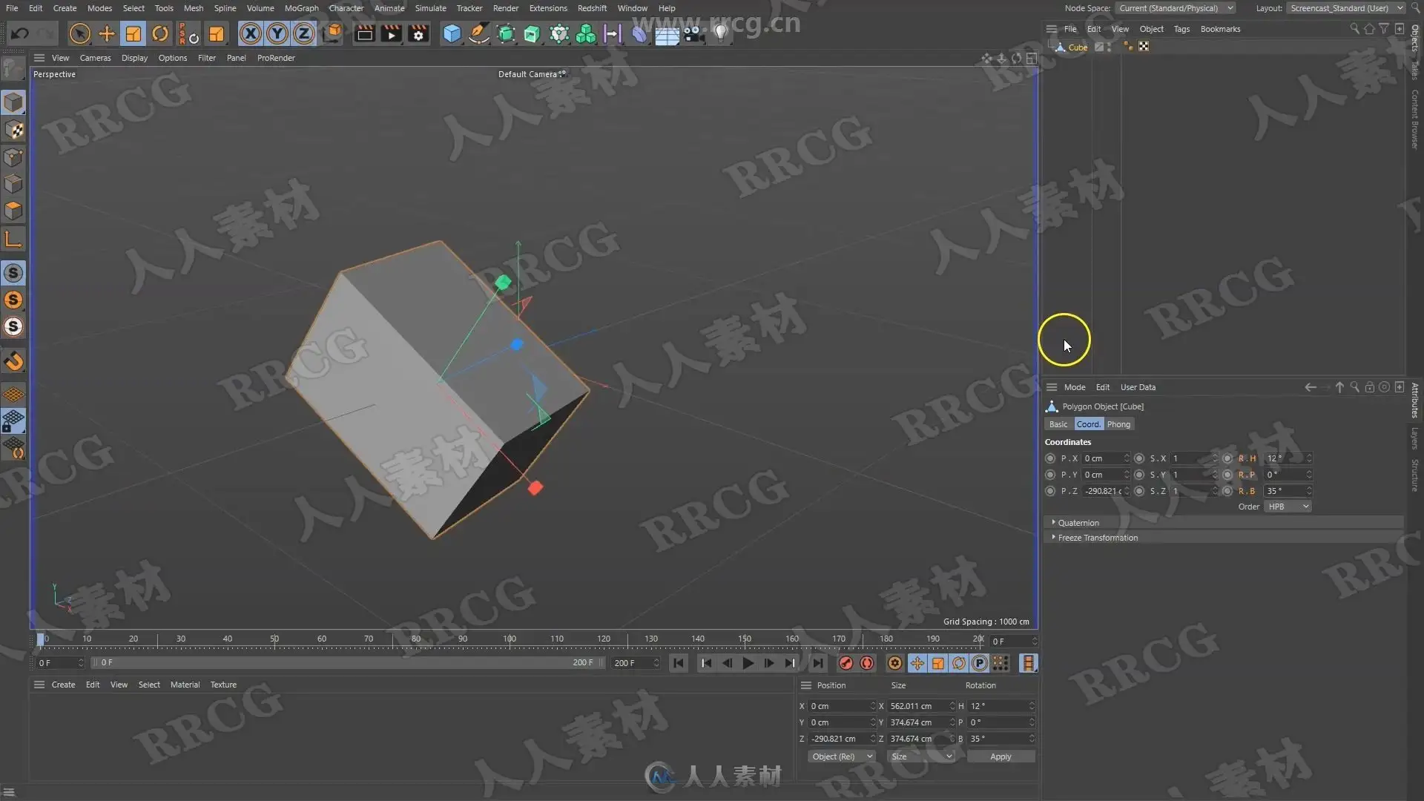This screenshot has width=1424, height=801.
Task: Click the magnet Snap icon
Action: pos(13,361)
